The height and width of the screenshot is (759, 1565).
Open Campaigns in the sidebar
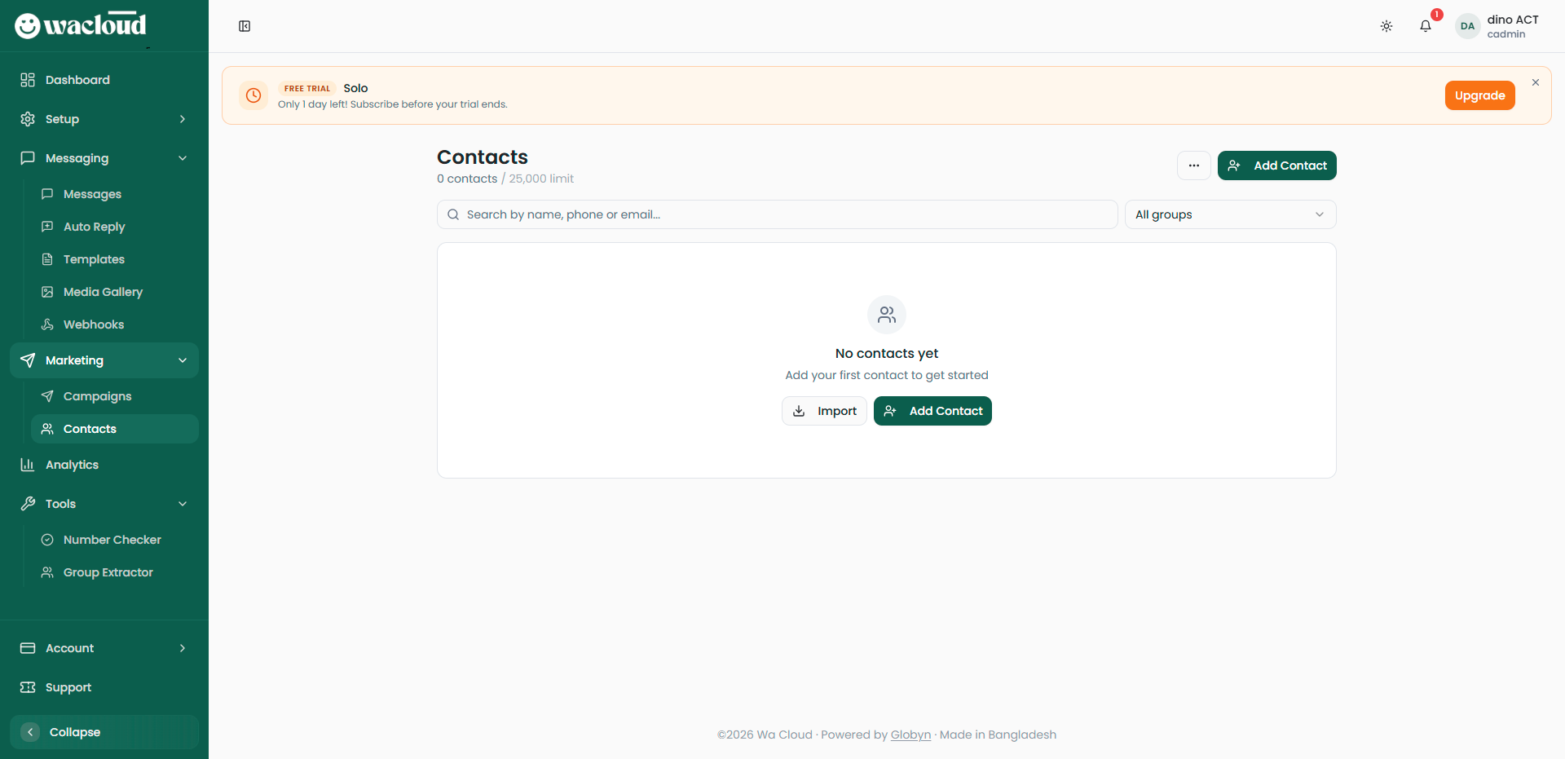coord(97,396)
